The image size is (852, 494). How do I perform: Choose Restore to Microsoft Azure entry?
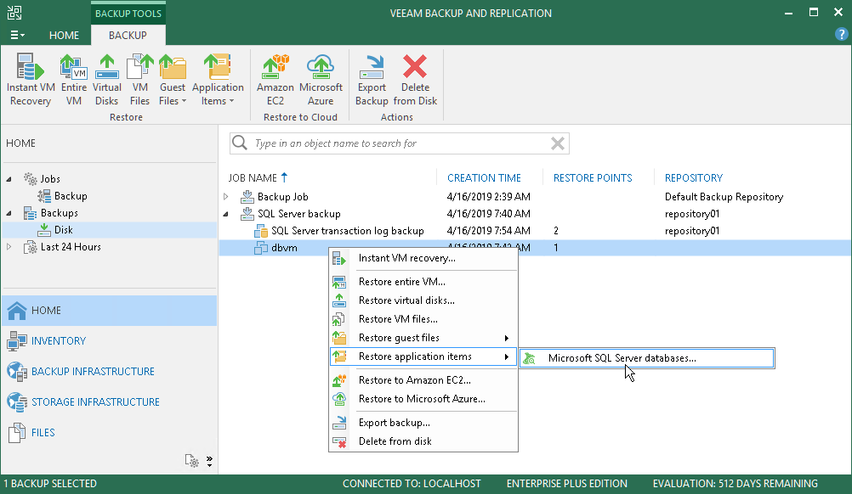coord(423,399)
